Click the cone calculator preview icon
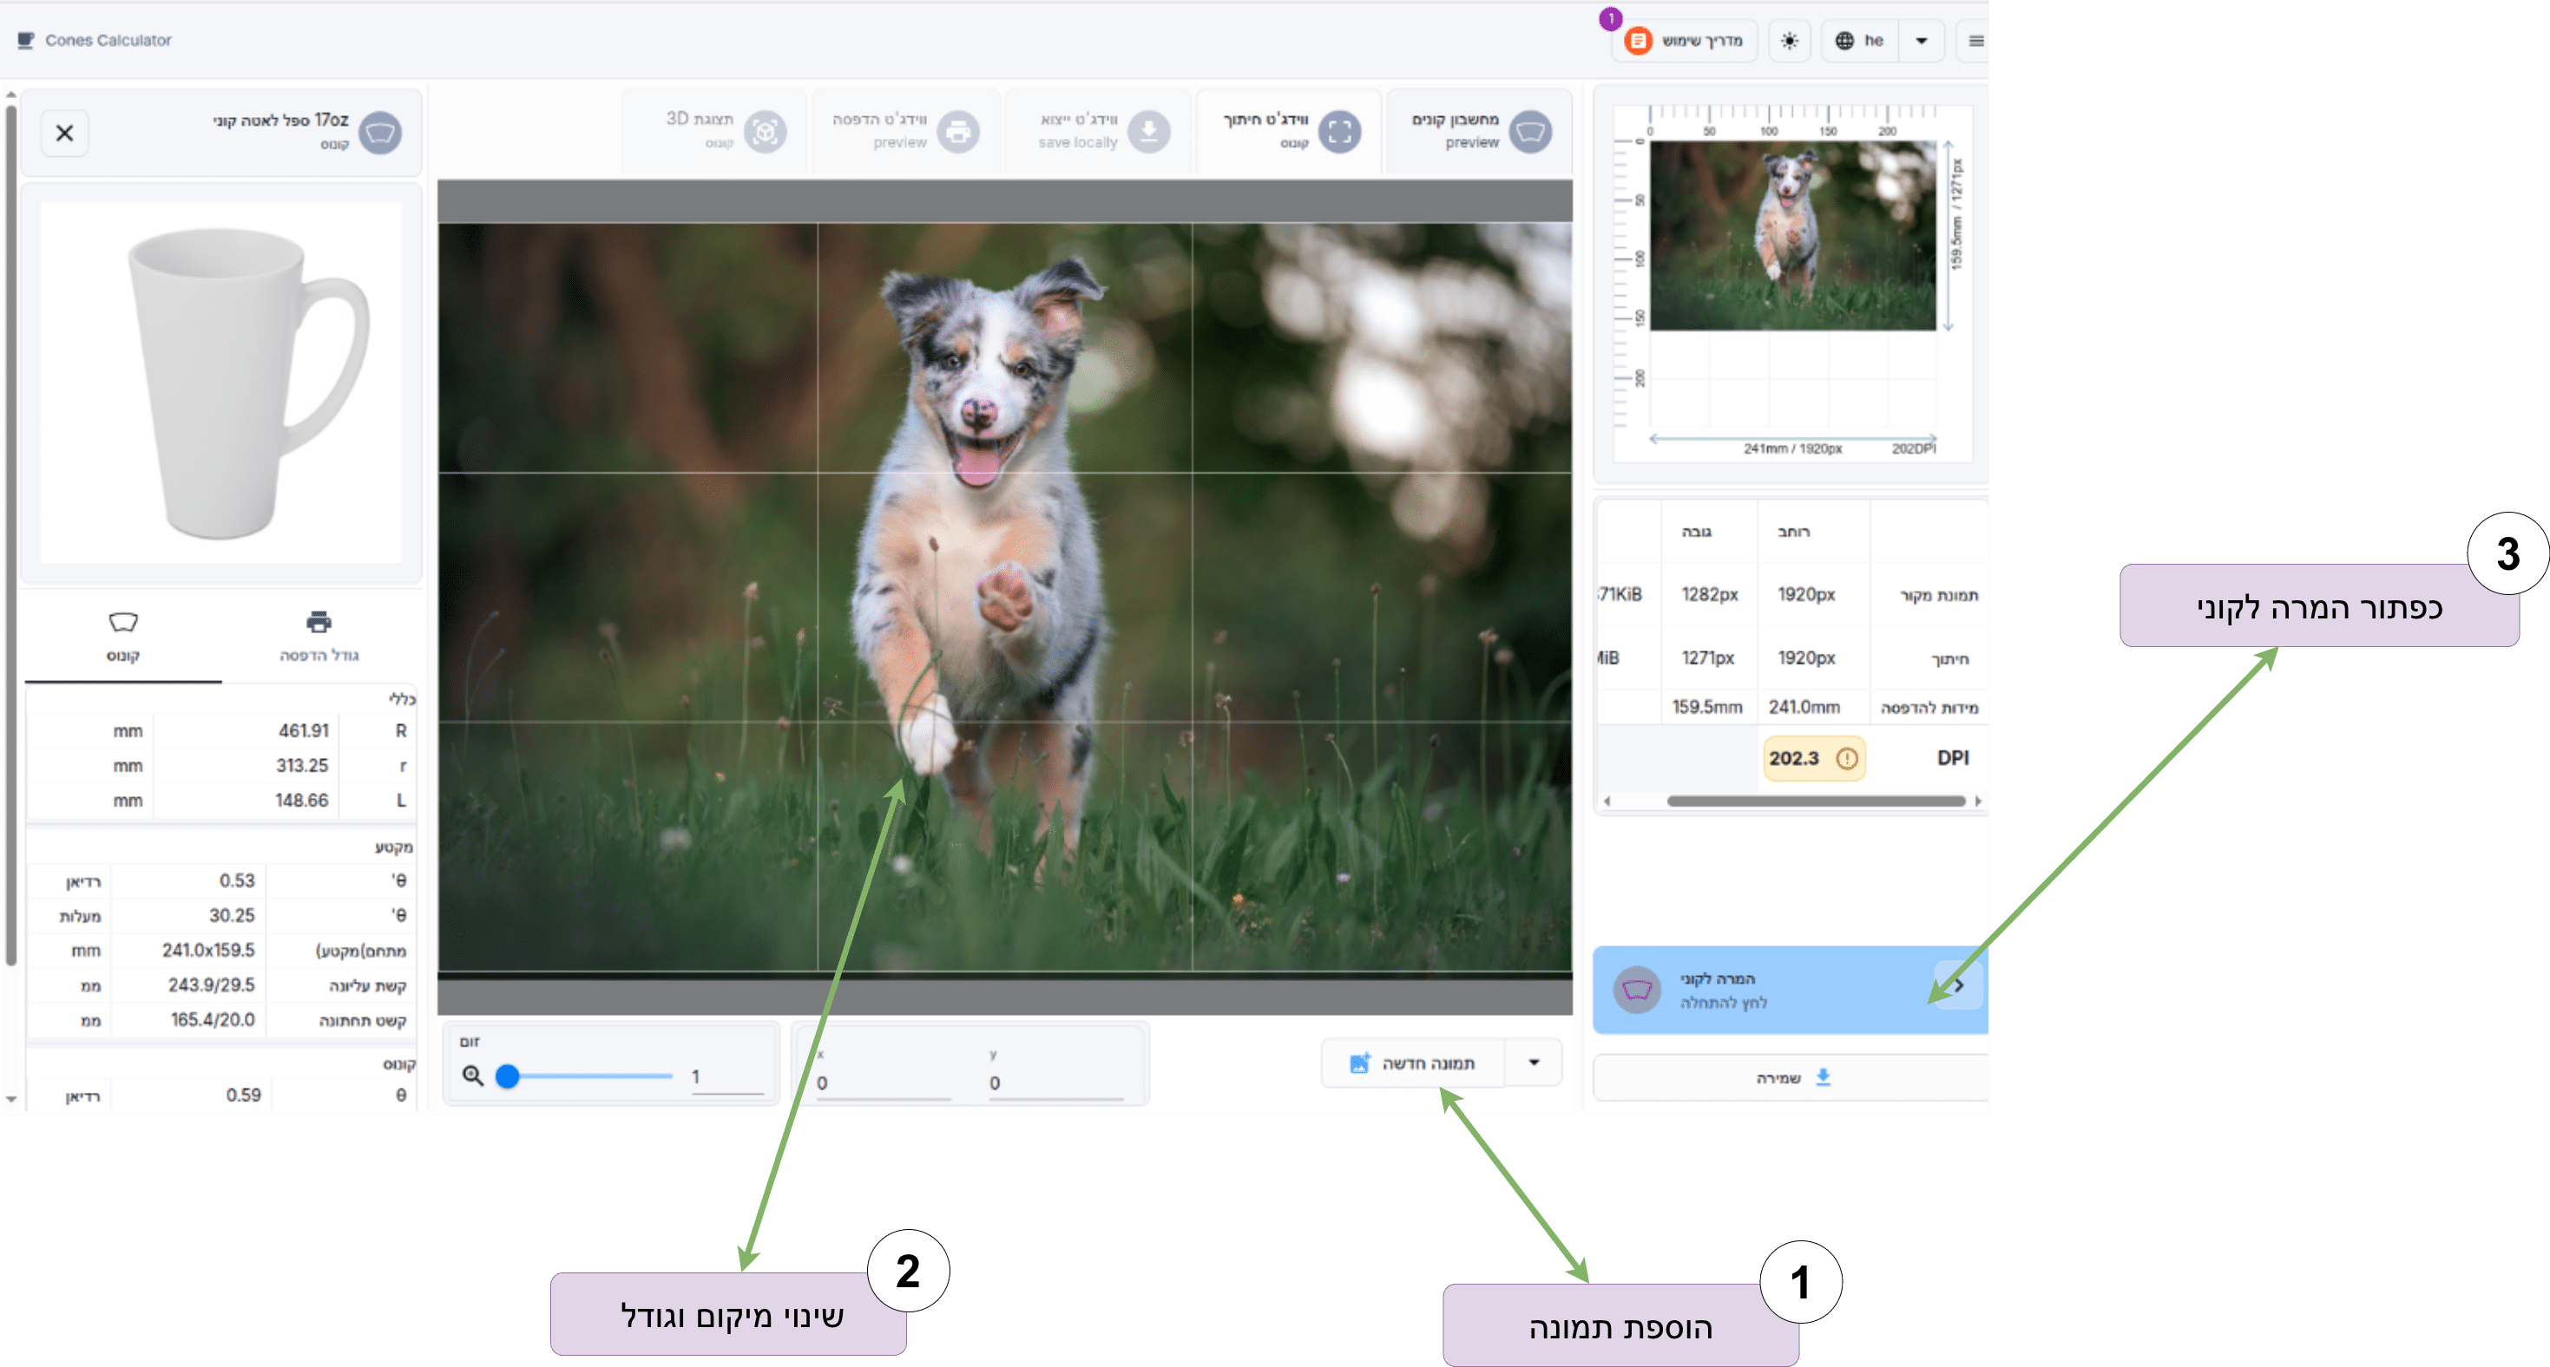The height and width of the screenshot is (1367, 2550). pyautogui.click(x=1530, y=131)
